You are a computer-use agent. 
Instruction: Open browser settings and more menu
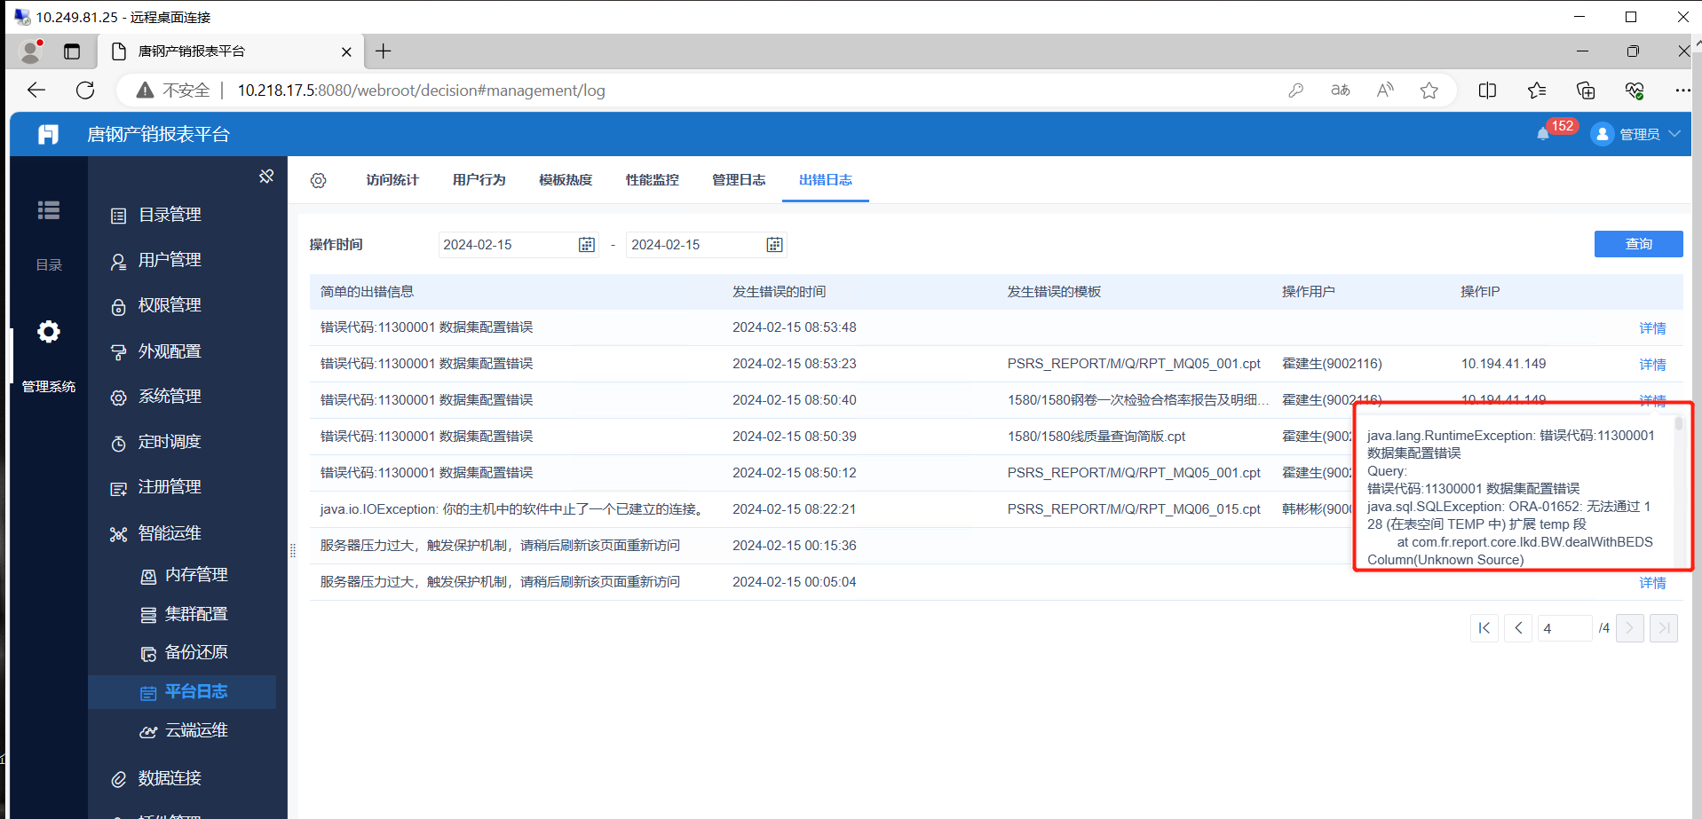[x=1682, y=91]
